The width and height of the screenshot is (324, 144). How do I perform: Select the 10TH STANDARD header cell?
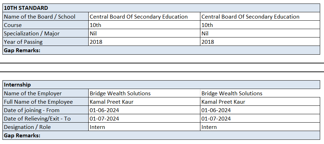coord(26,8)
